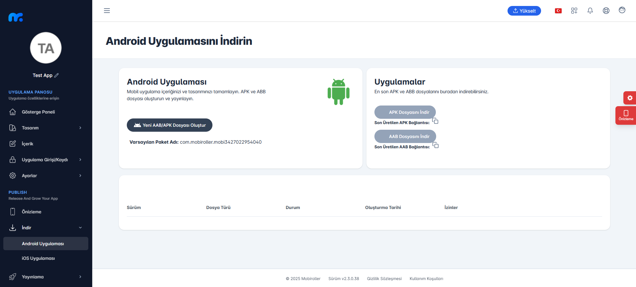The width and height of the screenshot is (636, 287).
Task: Select iOS Uygulaması submenu item
Action: [46, 258]
